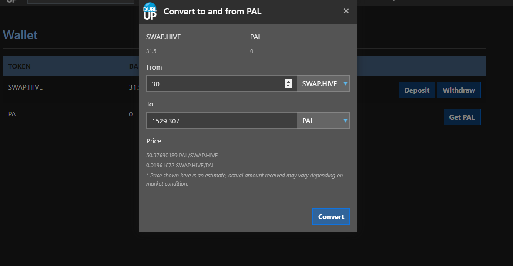Click the price estimate disclaimer note
The width and height of the screenshot is (513, 266).
[x=245, y=180]
